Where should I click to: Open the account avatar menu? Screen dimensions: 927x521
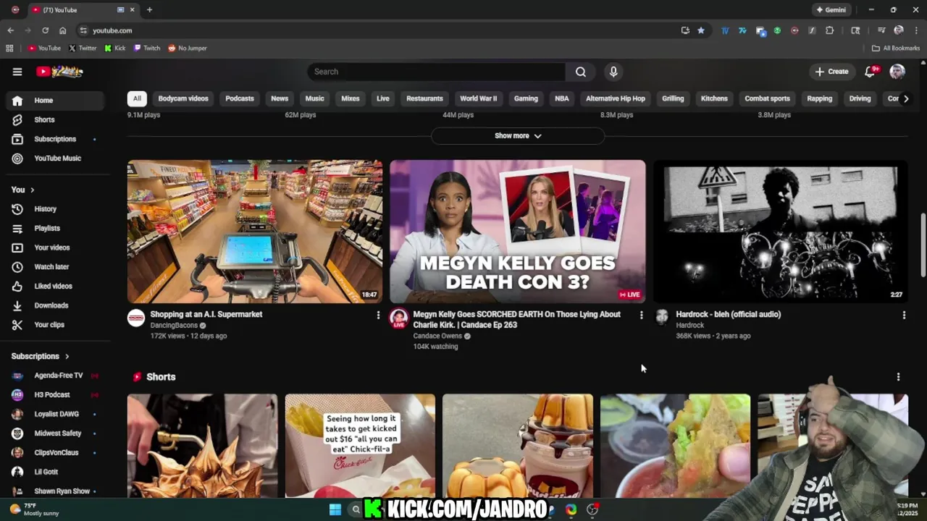tap(897, 72)
